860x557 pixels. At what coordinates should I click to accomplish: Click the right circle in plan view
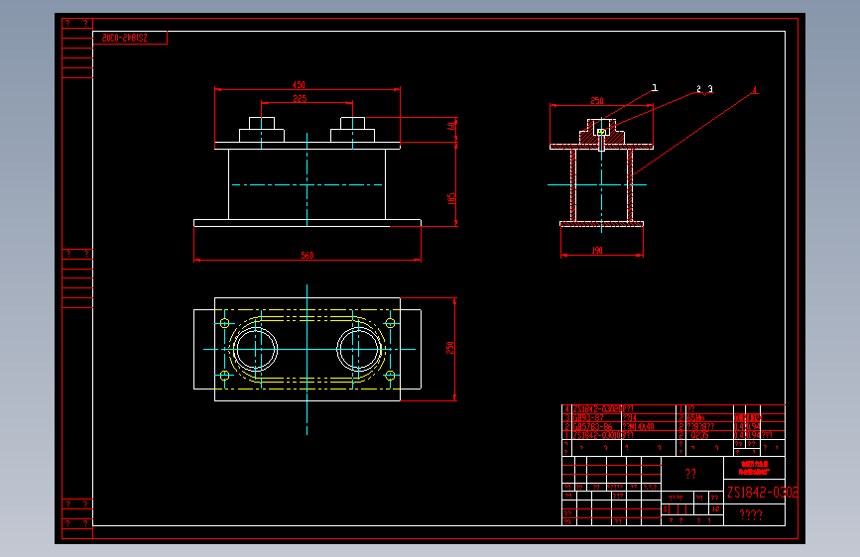[x=359, y=349]
